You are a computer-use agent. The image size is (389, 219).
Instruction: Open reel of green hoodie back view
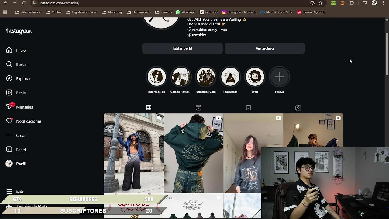(193, 153)
